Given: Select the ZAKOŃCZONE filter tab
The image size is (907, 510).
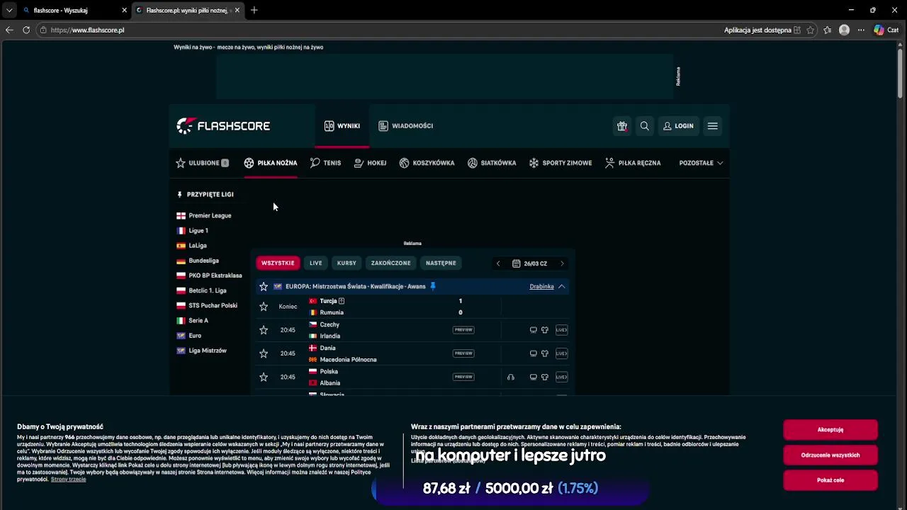Looking at the screenshot, I should pyautogui.click(x=390, y=263).
